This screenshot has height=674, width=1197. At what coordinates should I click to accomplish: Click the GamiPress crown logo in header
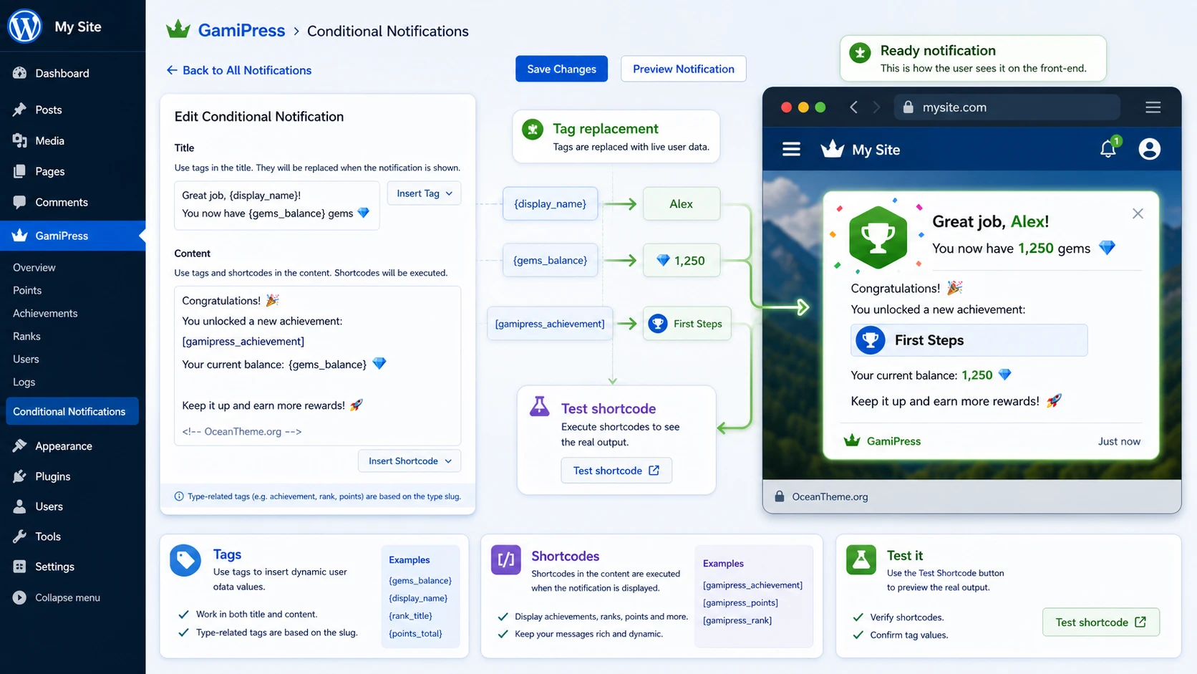(x=178, y=29)
